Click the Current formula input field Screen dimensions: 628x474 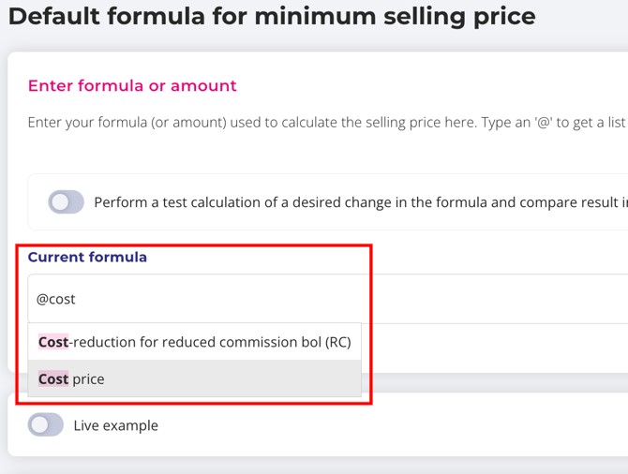pyautogui.click(x=281, y=299)
